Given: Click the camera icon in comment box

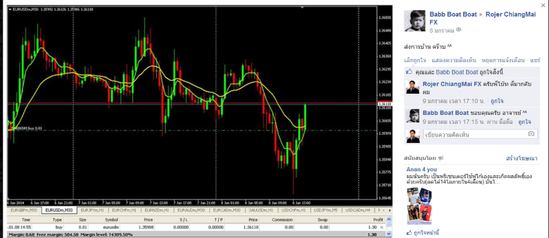Looking at the screenshot, I should [531, 134].
